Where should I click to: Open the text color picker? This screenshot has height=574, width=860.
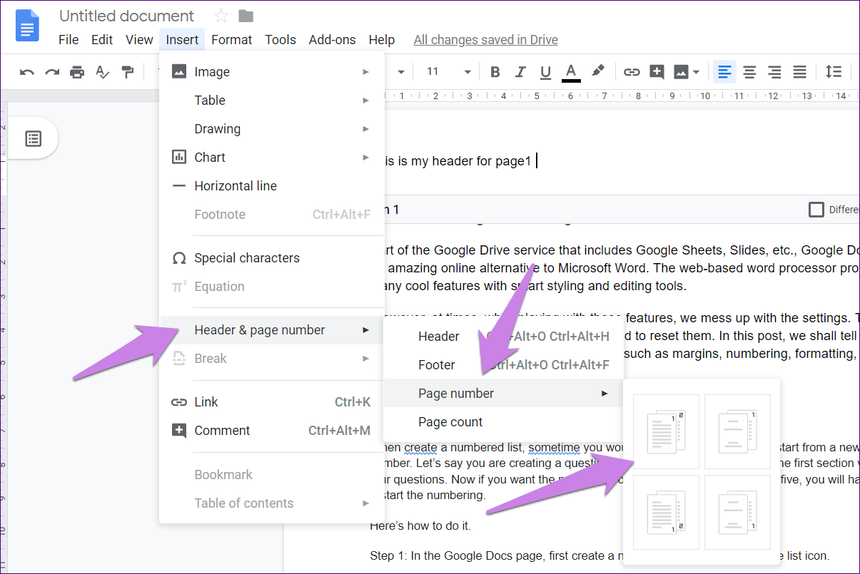tap(571, 71)
